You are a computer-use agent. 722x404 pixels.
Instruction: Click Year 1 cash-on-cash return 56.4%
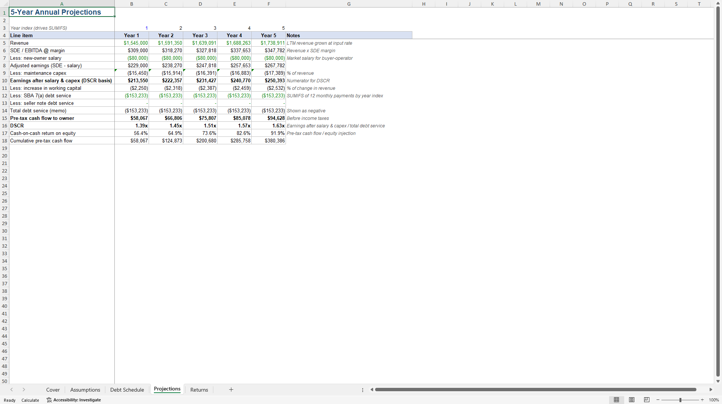coord(132,133)
